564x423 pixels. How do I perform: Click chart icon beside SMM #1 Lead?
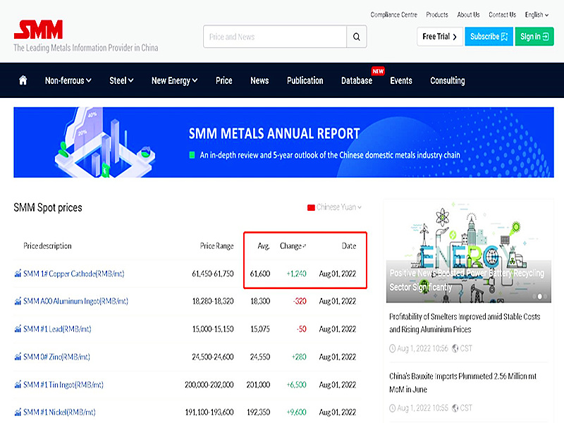pos(18,329)
